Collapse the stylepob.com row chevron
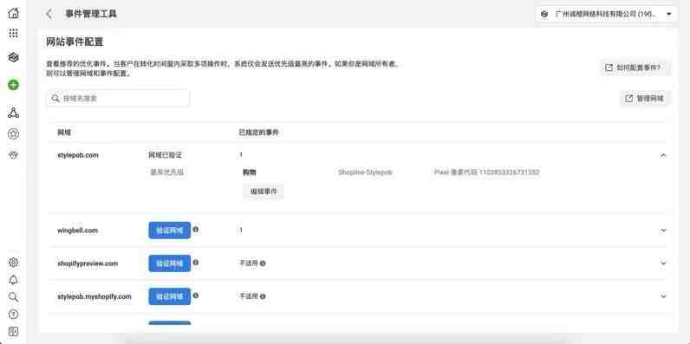This screenshot has height=344, width=690. coord(663,155)
